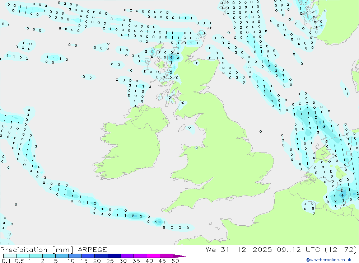
Task: Click the 'ARPEGE' model name label
Action: click(92, 249)
